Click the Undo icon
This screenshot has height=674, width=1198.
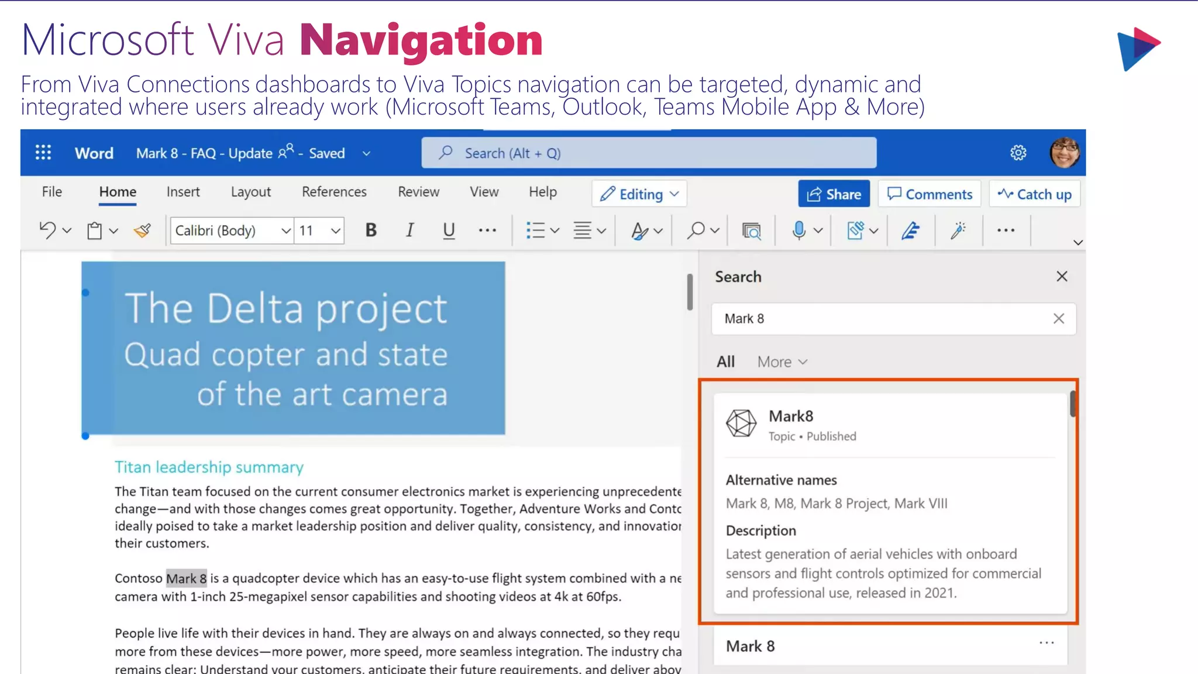tap(47, 230)
